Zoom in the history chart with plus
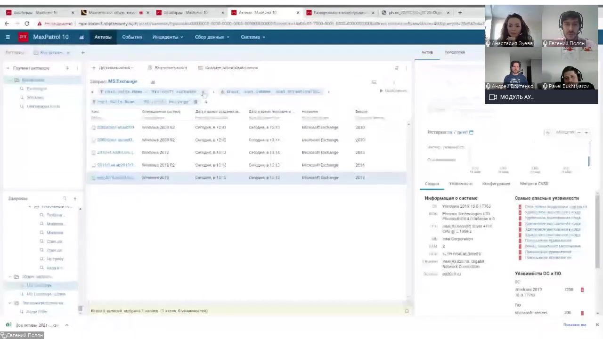This screenshot has width=603, height=339. [586, 133]
